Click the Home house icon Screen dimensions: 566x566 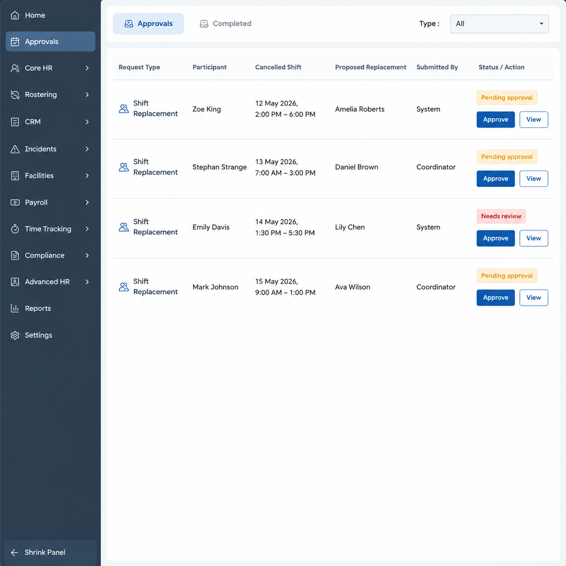pos(15,15)
